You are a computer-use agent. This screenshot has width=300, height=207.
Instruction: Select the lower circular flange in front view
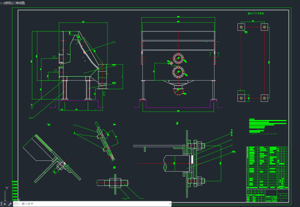(x=178, y=72)
